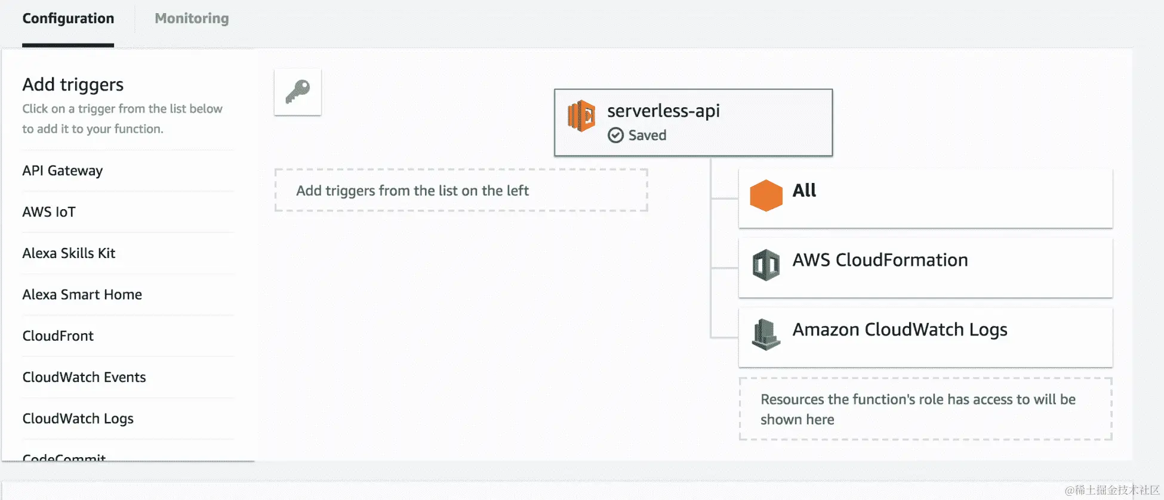The height and width of the screenshot is (500, 1164).
Task: Add an API Gateway trigger
Action: point(63,171)
